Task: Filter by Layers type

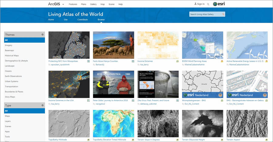Action: pos(8,121)
